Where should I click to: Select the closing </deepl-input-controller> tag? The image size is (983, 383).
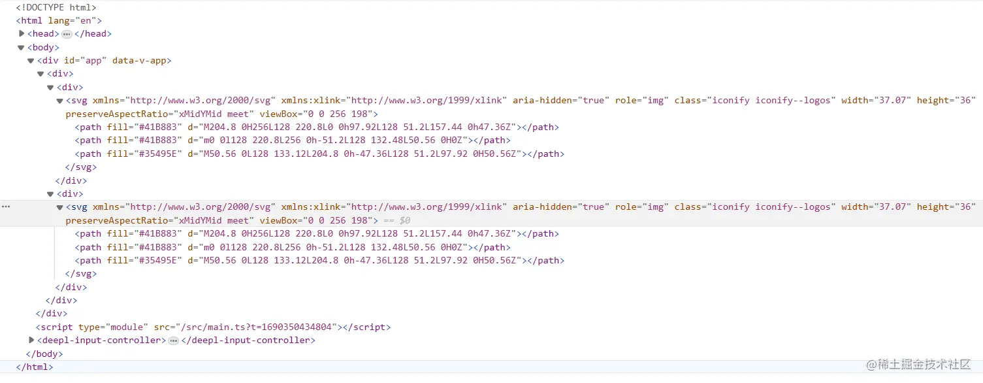(x=248, y=340)
